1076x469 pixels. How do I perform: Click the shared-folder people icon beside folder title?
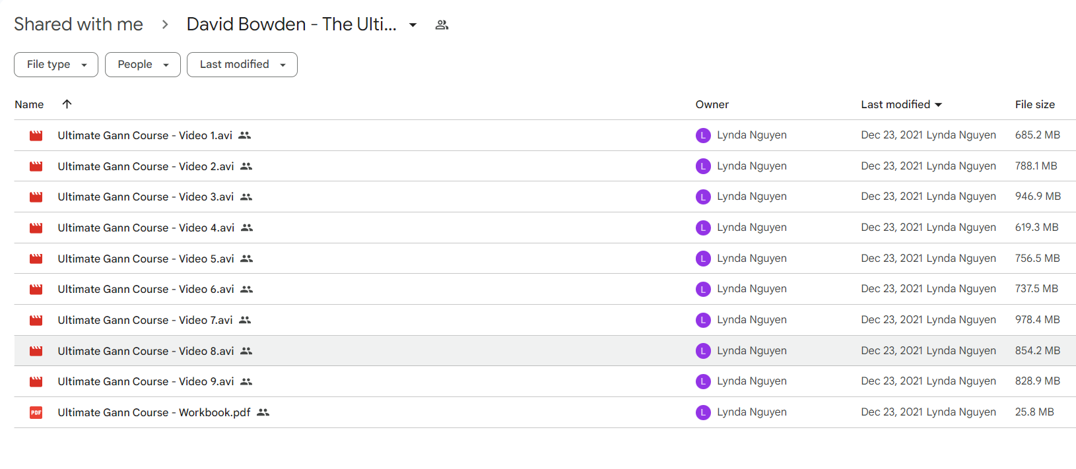[x=442, y=25]
